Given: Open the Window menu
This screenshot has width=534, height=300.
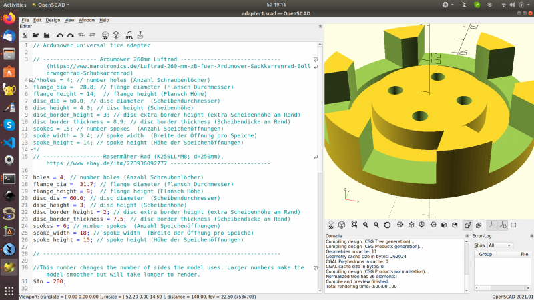Looking at the screenshot, I should [87, 20].
